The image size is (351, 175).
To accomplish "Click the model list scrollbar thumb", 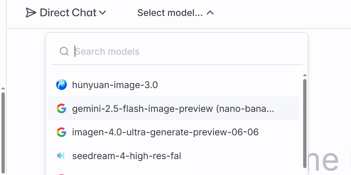I will coord(305,123).
